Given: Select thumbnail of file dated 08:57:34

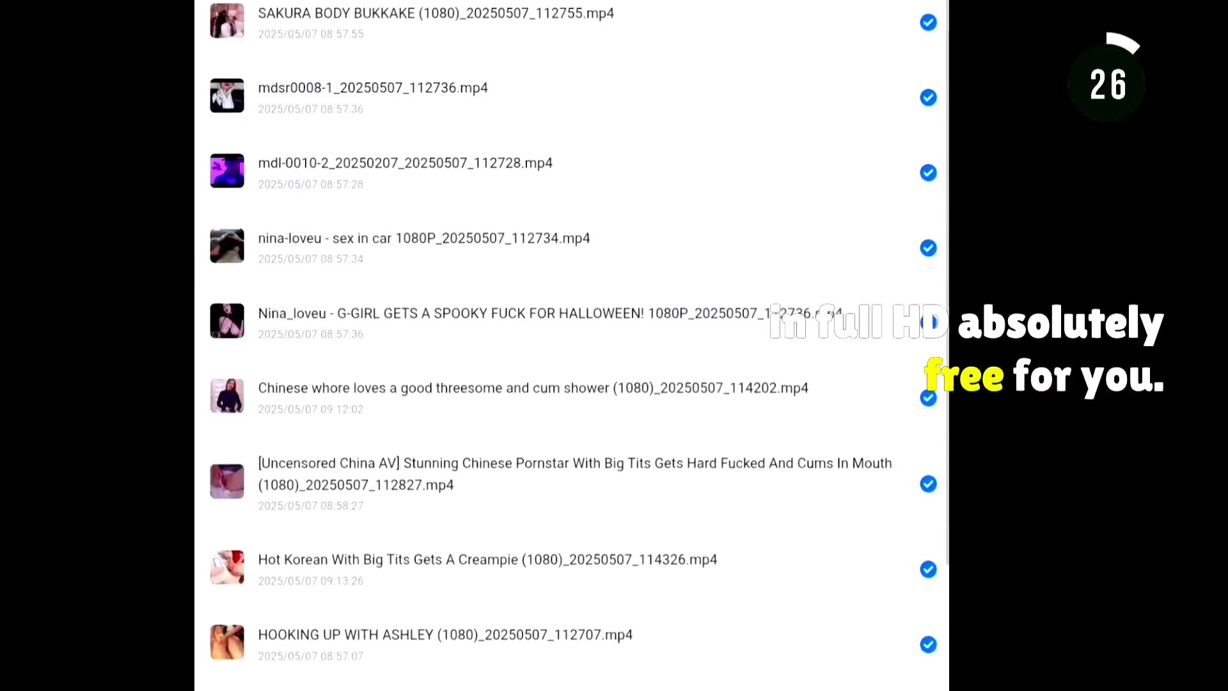Looking at the screenshot, I should point(227,246).
